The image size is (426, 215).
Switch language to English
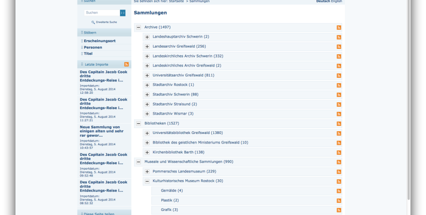[x=336, y=1]
